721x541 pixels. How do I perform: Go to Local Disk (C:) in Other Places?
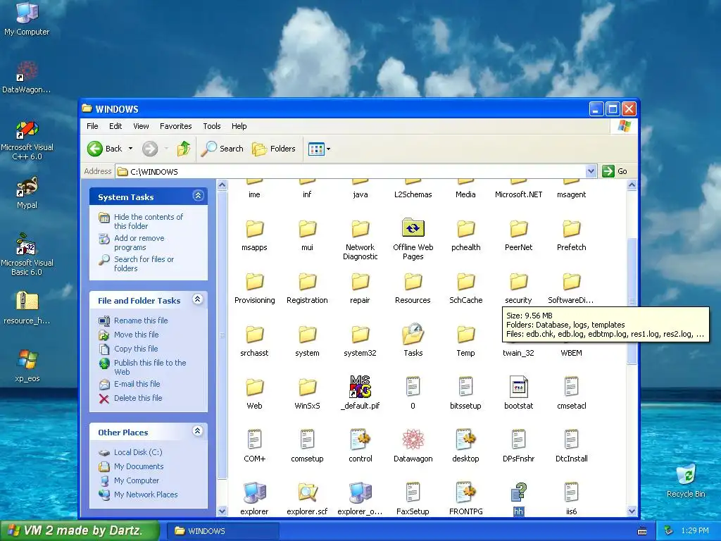138,452
